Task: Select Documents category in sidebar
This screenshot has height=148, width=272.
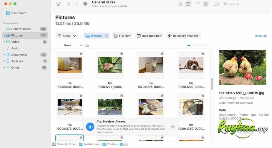Action: coord(25,55)
